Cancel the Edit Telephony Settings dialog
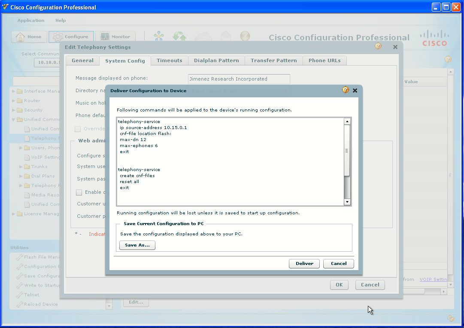The width and height of the screenshot is (464, 328). tap(370, 285)
